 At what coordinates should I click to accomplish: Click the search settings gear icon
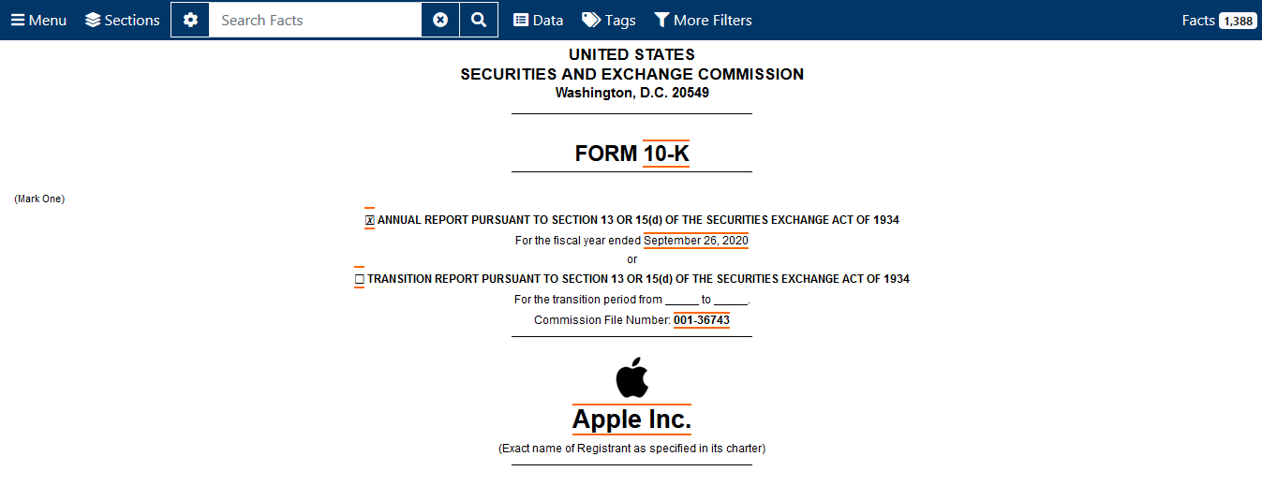pyautogui.click(x=190, y=20)
